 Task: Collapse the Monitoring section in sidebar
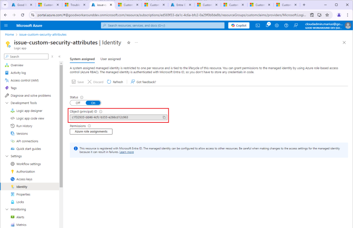(7, 209)
